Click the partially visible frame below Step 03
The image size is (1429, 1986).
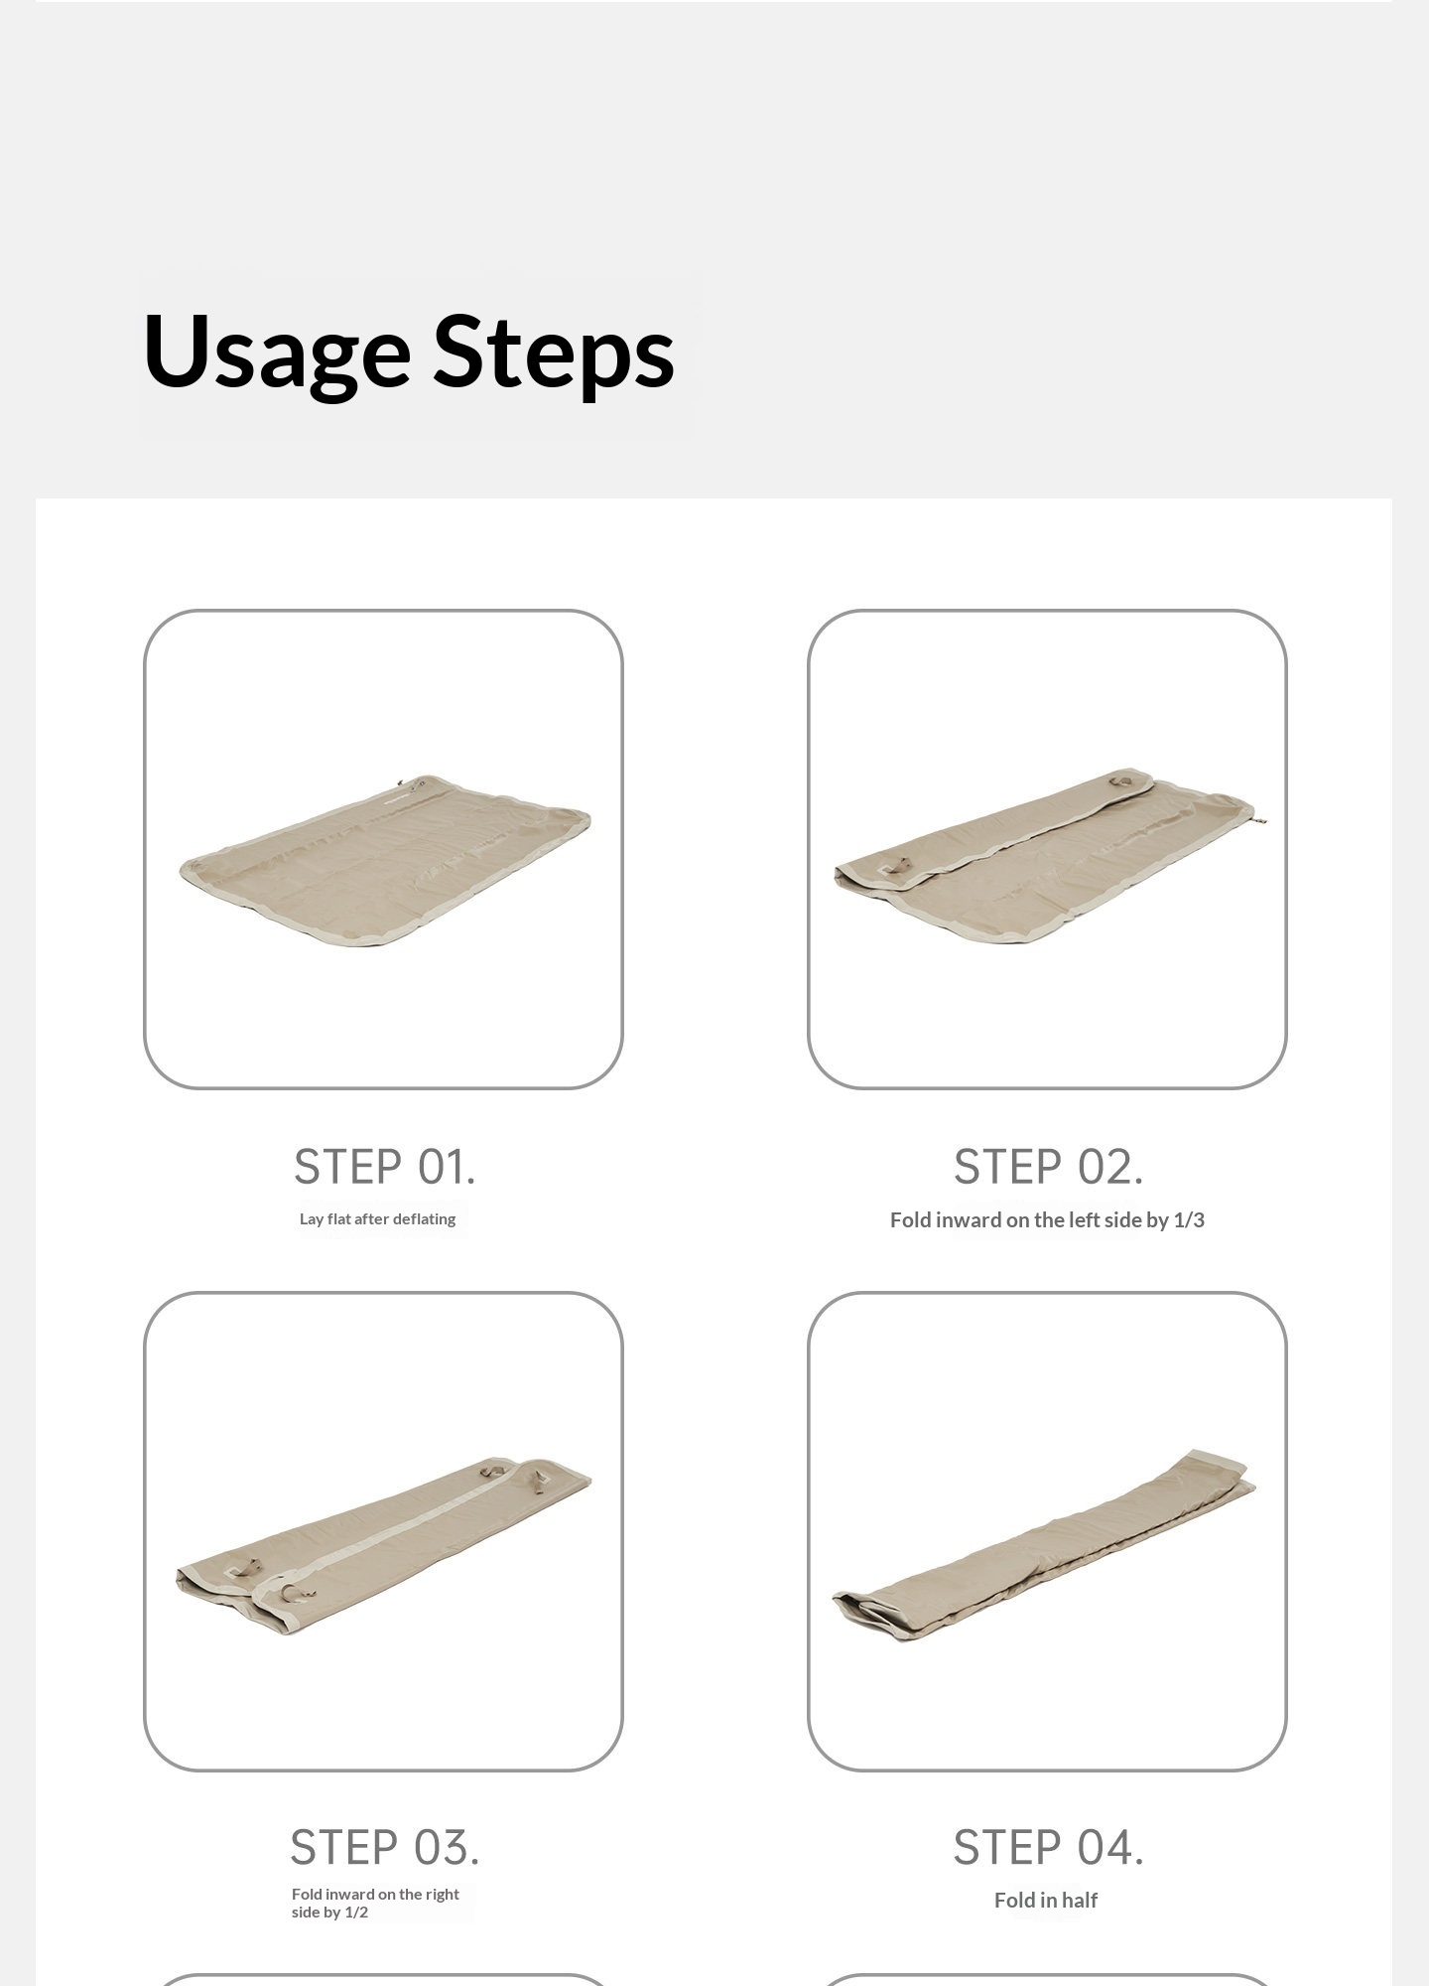[383, 1979]
